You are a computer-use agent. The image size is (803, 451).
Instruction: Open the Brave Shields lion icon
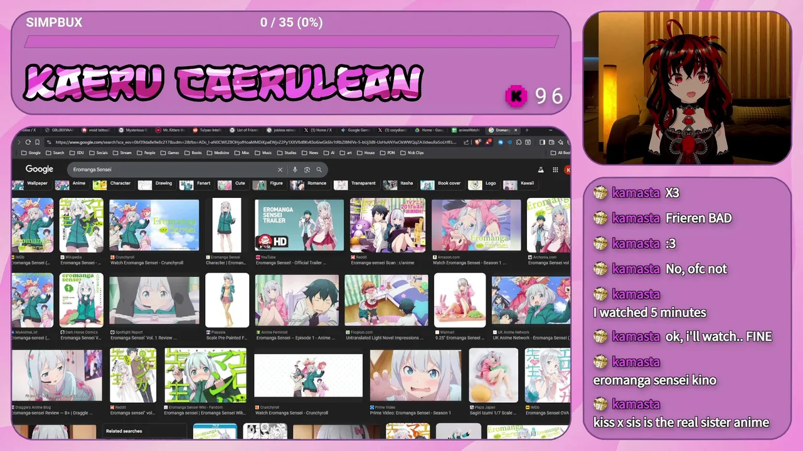point(478,142)
